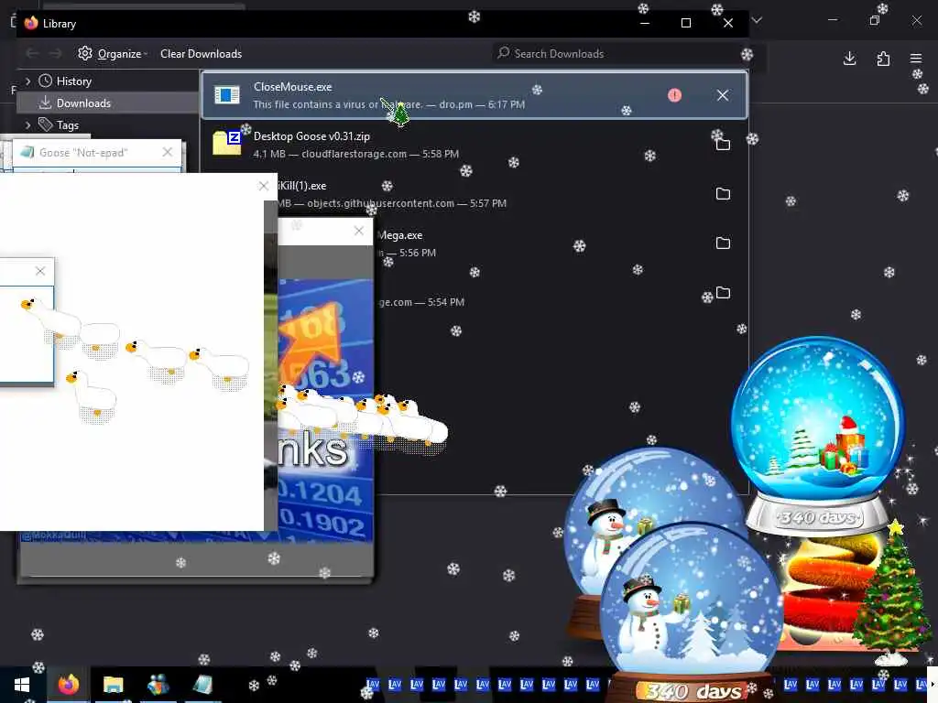Select the Mega.exe download entry
Screen dimensions: 938x703
coord(562,243)
